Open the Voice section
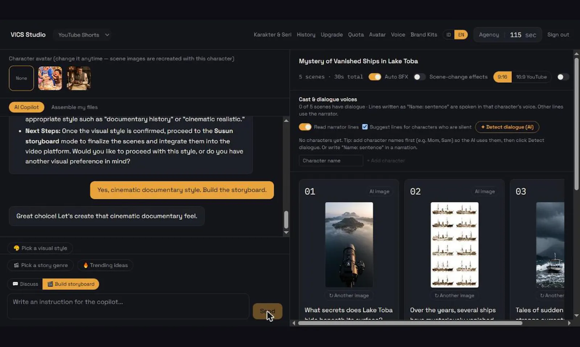This screenshot has height=347, width=580. (398, 35)
